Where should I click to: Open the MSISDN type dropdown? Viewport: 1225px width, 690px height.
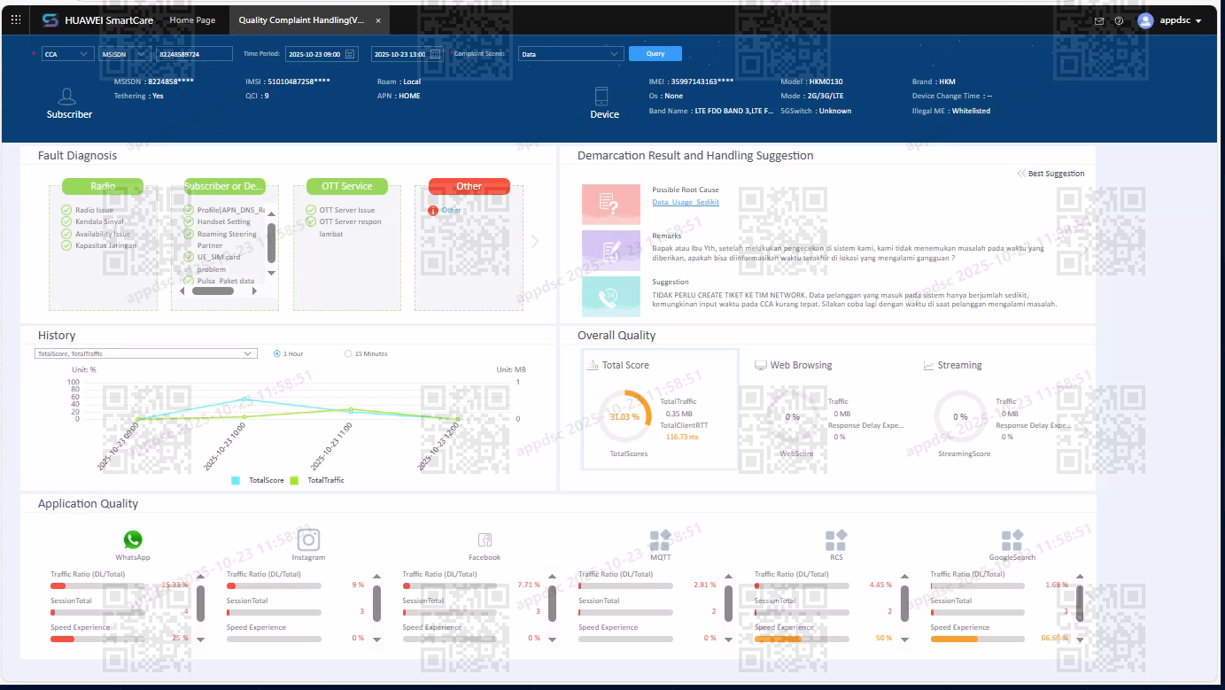pos(125,54)
